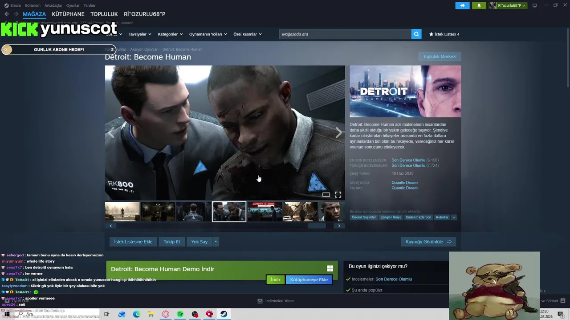Expand the Oynamanın Yolları menu
The height and width of the screenshot is (320, 570).
pos(208,34)
